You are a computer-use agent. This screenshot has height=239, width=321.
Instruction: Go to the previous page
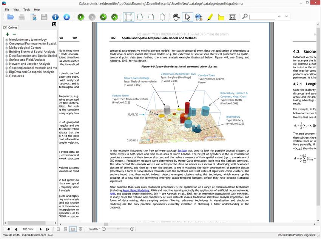pyautogui.click(x=16, y=229)
